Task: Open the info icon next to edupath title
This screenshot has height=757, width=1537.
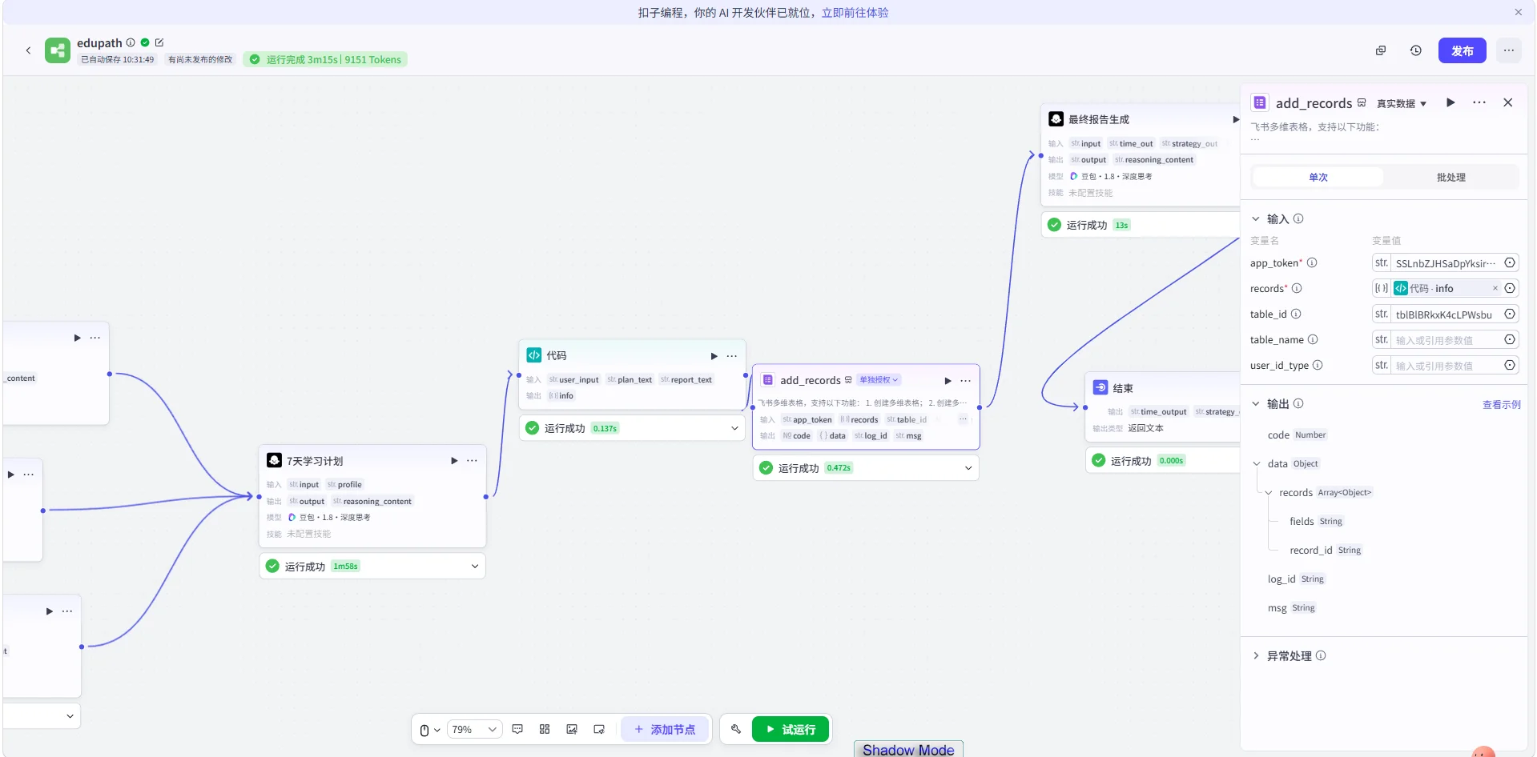Action: click(131, 42)
